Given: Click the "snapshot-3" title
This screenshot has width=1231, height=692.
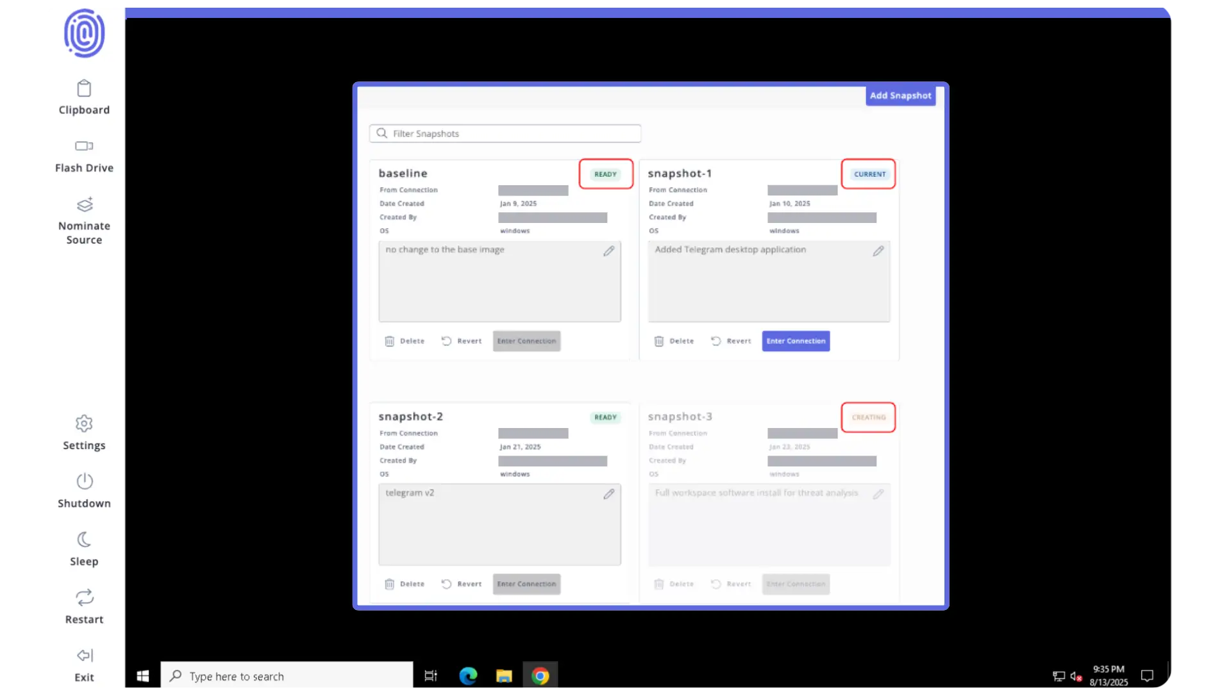Looking at the screenshot, I should [x=680, y=416].
